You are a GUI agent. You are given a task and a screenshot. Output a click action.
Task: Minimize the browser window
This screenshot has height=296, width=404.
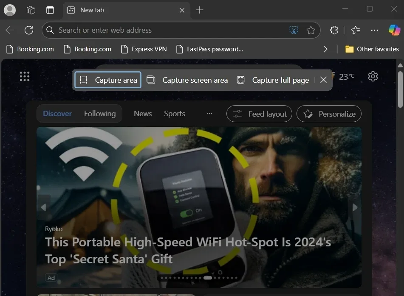click(x=345, y=9)
